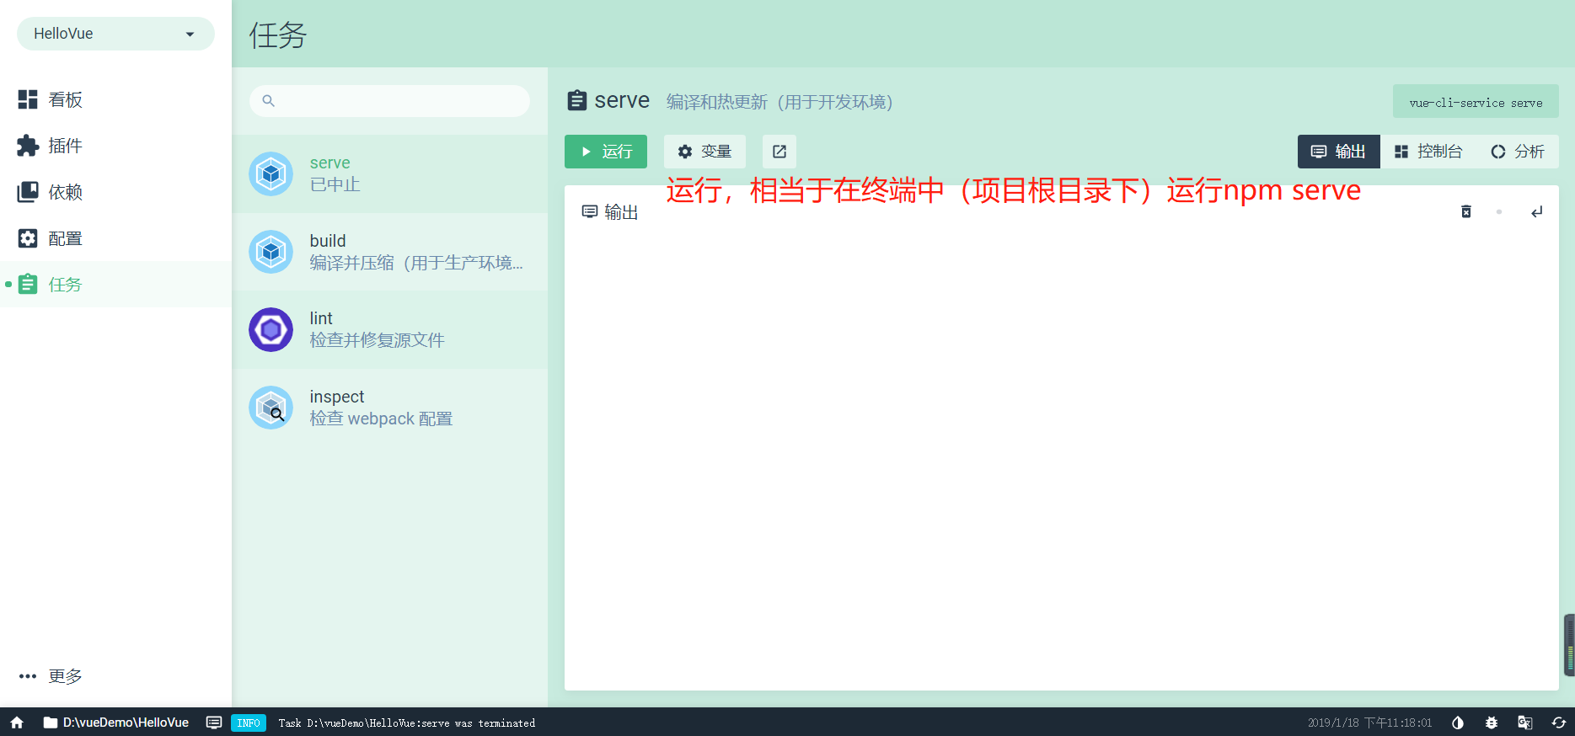This screenshot has width=1575, height=736.
Task: Switch to the 分析 analyzer tab
Action: [1518, 152]
